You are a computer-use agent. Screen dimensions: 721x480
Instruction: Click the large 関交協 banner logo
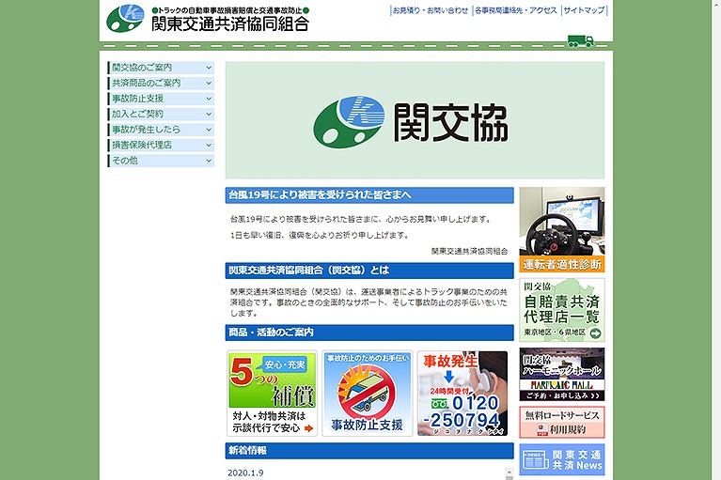411,122
